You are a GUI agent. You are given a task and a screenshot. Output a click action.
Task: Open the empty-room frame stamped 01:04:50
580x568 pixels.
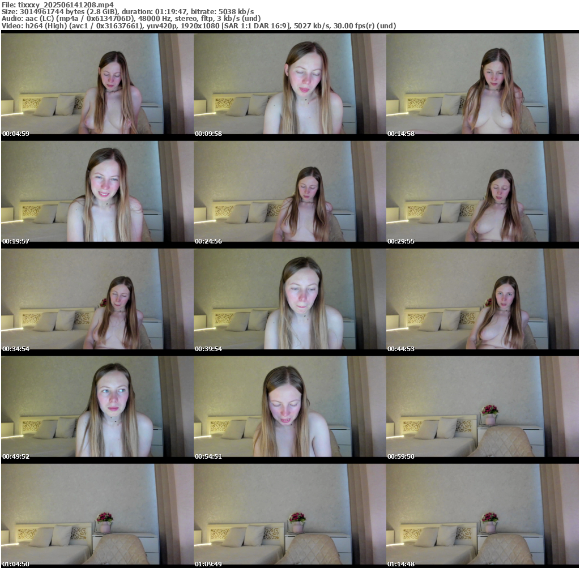[x=97, y=514]
